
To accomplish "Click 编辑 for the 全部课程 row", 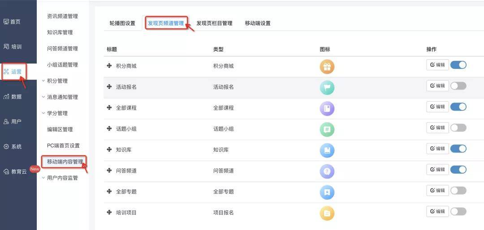I will [437, 106].
